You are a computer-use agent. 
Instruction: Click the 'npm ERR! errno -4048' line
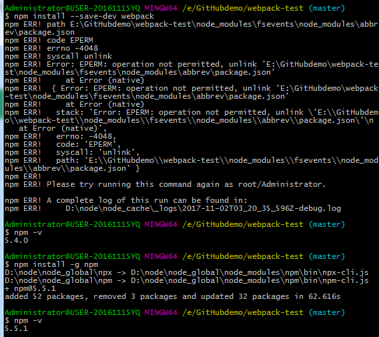coord(51,48)
